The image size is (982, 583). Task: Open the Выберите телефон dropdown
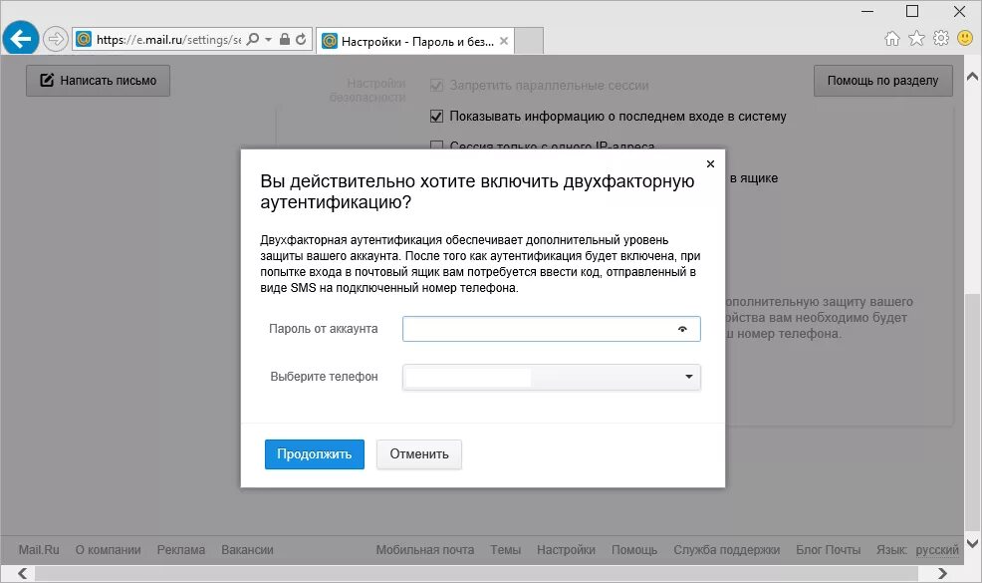551,377
